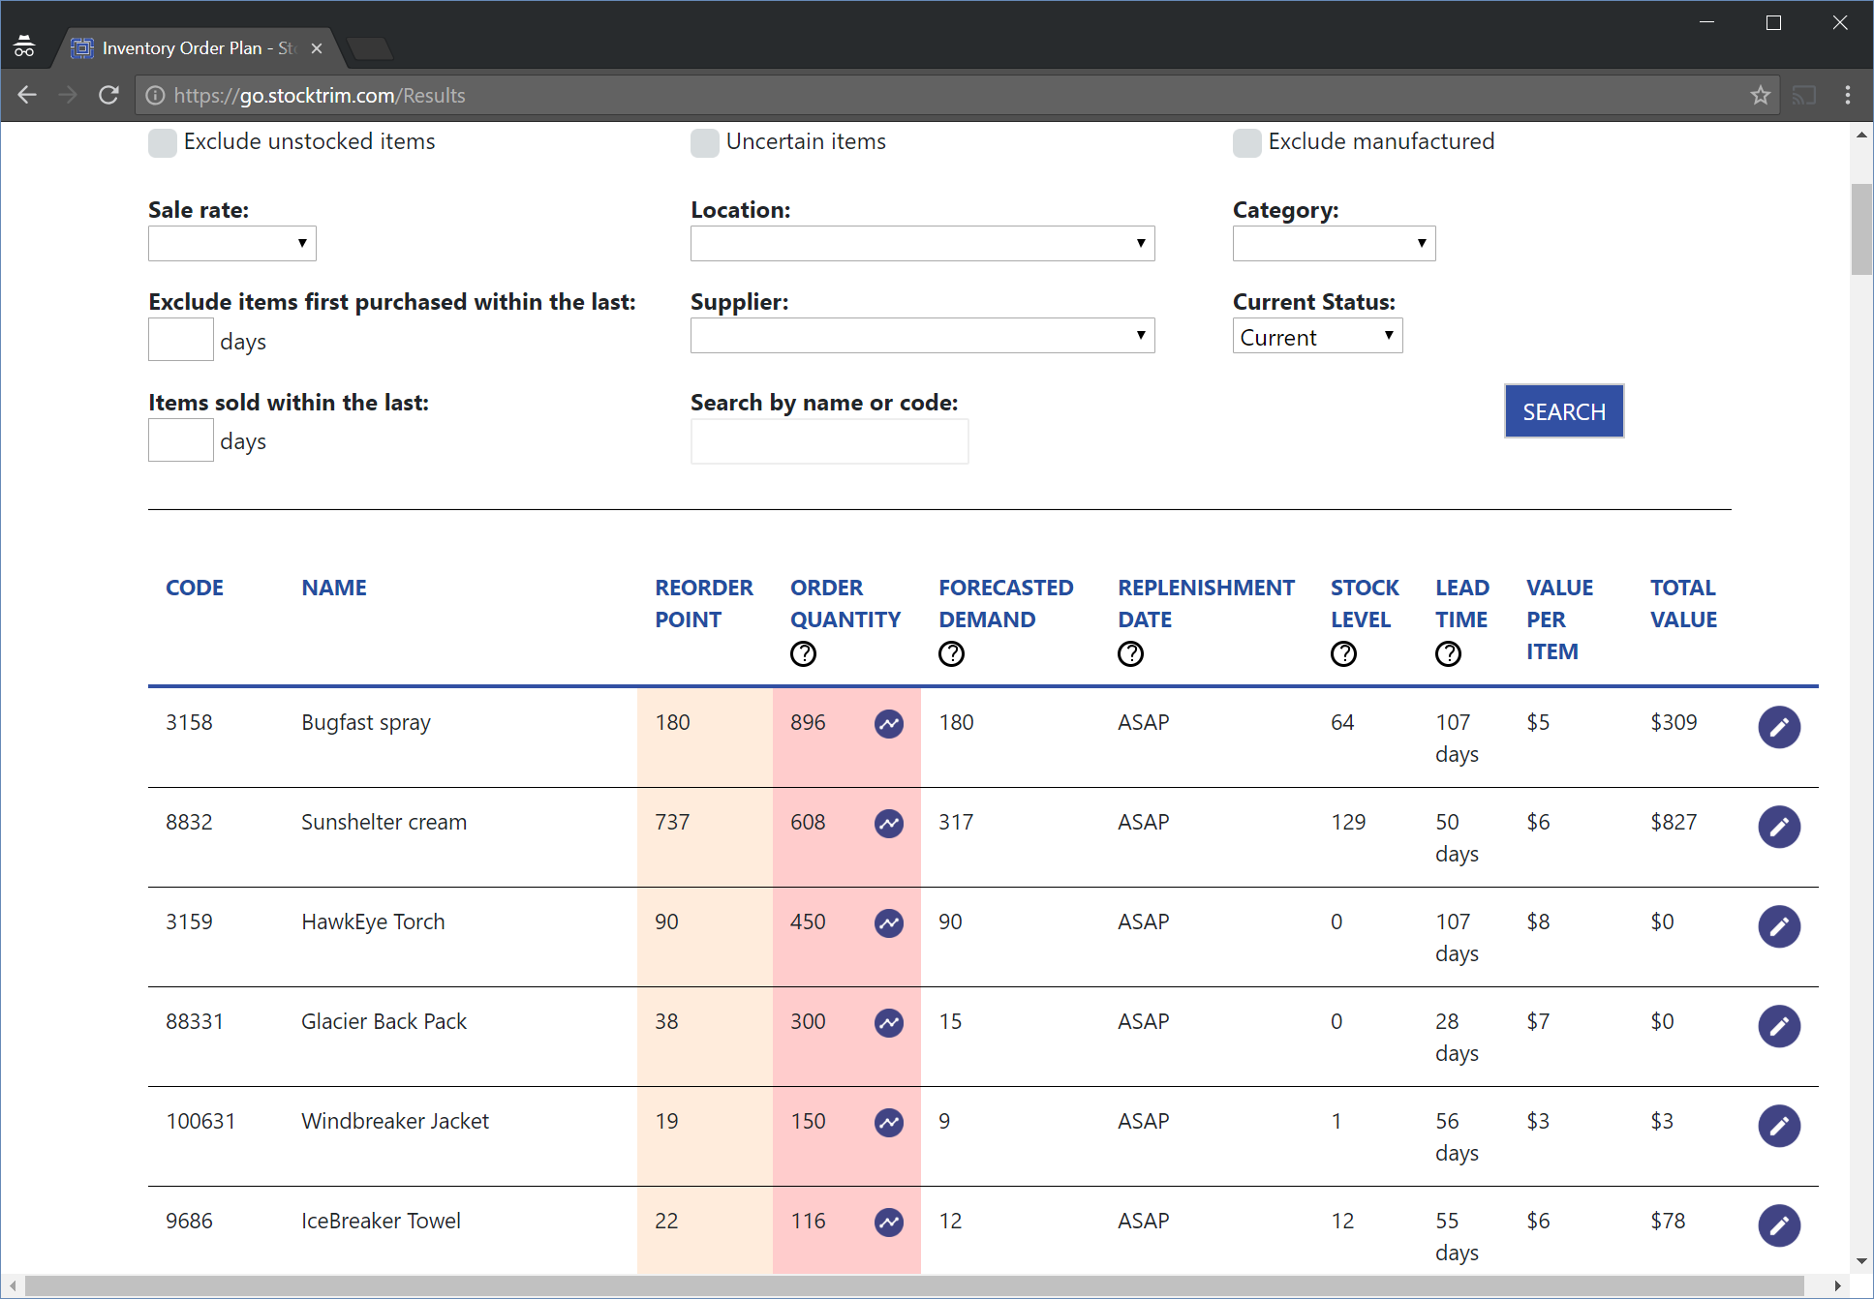The width and height of the screenshot is (1874, 1299).
Task: Enable Exclude manufactured checkbox
Action: 1246,143
